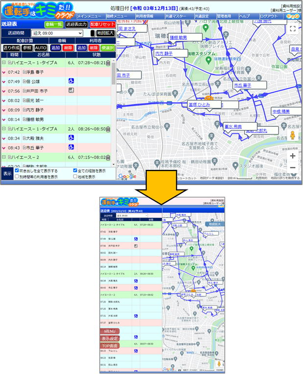Enable 別時間帯の利用者を表示 checkbox

point(17,177)
